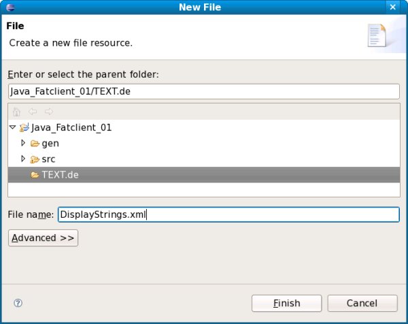Click the gen folder icon
This screenshot has width=408, height=324.
(x=35, y=143)
